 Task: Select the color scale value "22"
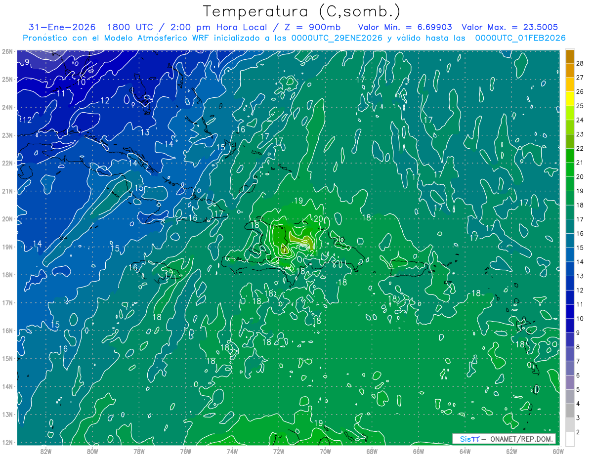click(x=580, y=148)
